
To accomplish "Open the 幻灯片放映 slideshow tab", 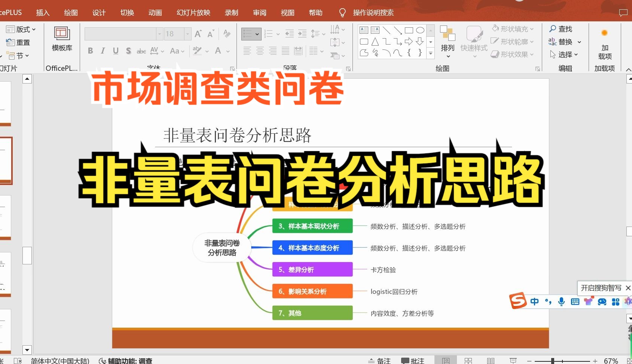I will 193,12.
